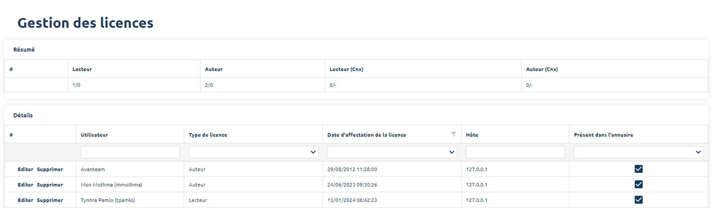Sort by the Type de licence header

[208, 135]
